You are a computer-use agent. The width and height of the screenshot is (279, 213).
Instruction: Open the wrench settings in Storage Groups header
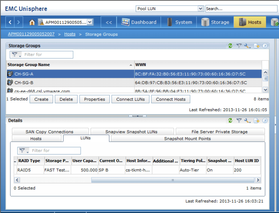coord(247,46)
